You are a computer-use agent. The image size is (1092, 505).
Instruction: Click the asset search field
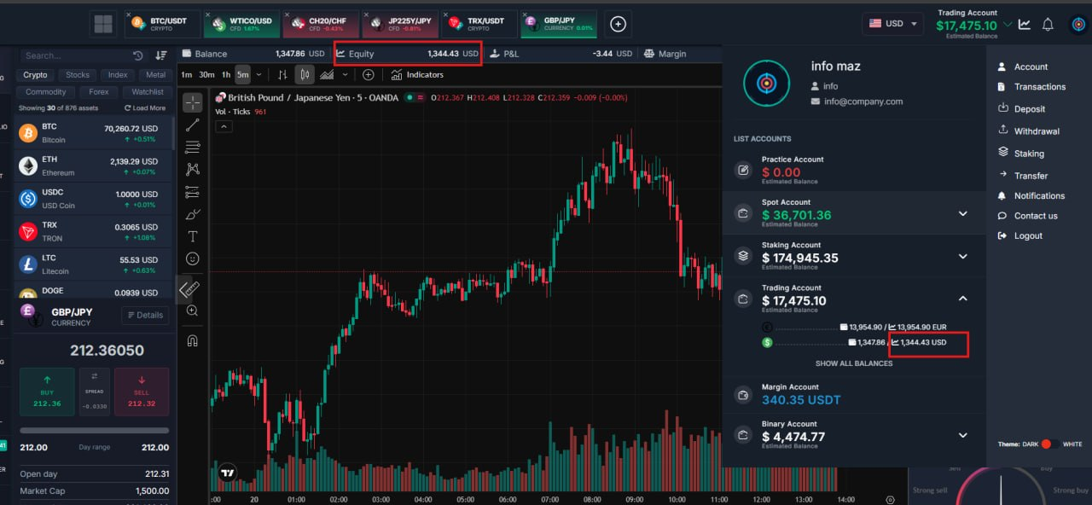click(75, 55)
